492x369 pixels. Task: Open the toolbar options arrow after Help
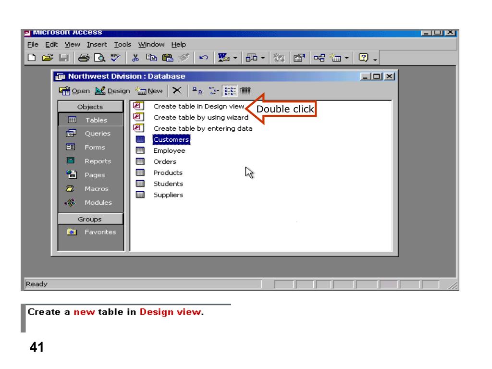pyautogui.click(x=375, y=59)
